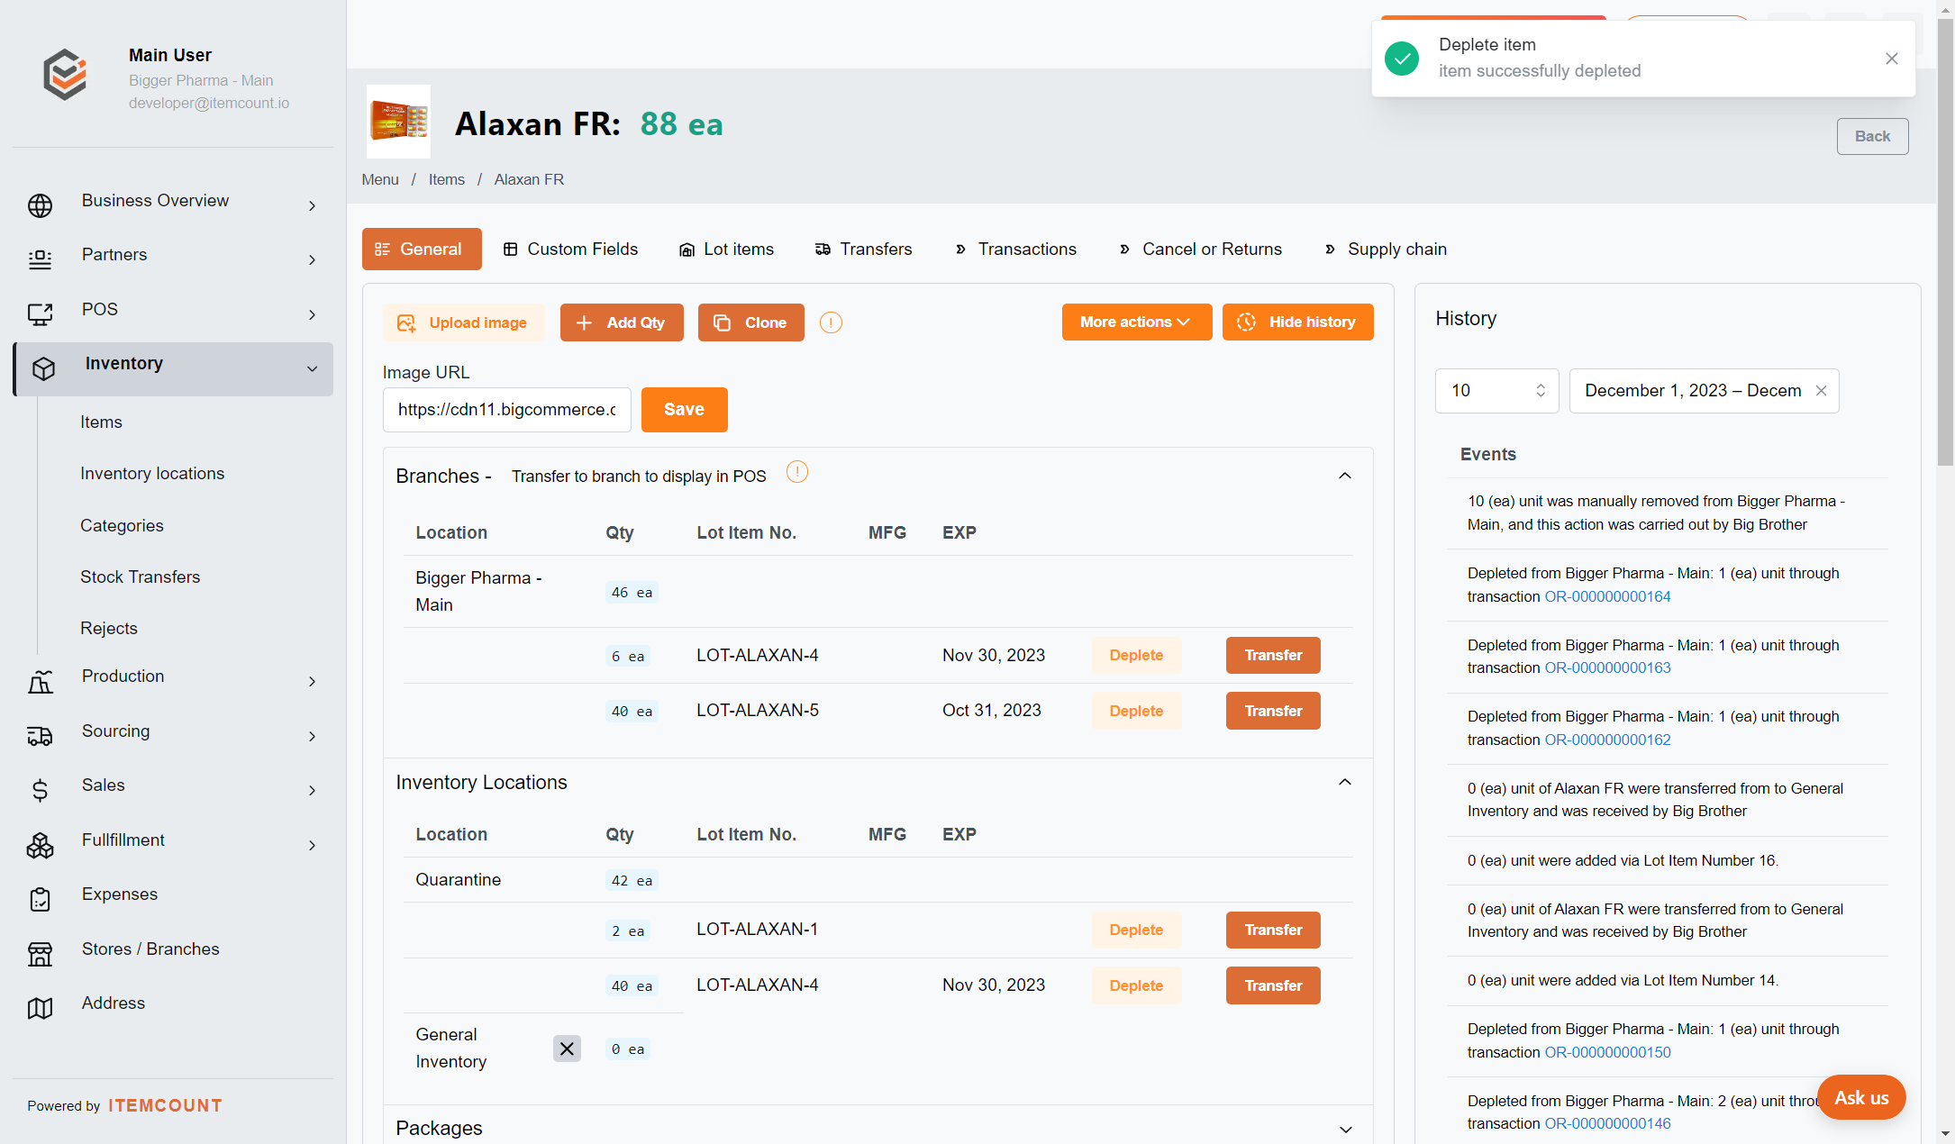1955x1144 pixels.
Task: Click the Hide history button
Action: tap(1297, 322)
